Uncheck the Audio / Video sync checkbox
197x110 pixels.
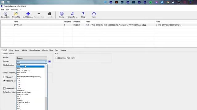(x=4, y=92)
